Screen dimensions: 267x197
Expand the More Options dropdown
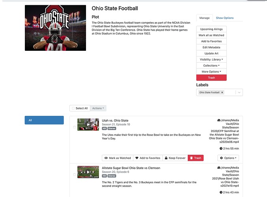click(211, 72)
